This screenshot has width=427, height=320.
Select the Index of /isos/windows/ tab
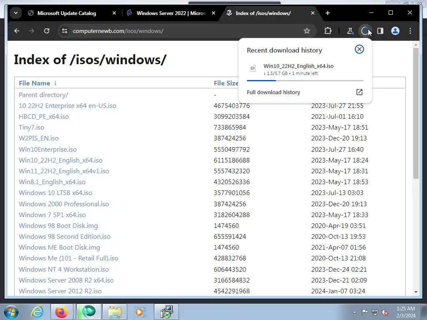[263, 13]
